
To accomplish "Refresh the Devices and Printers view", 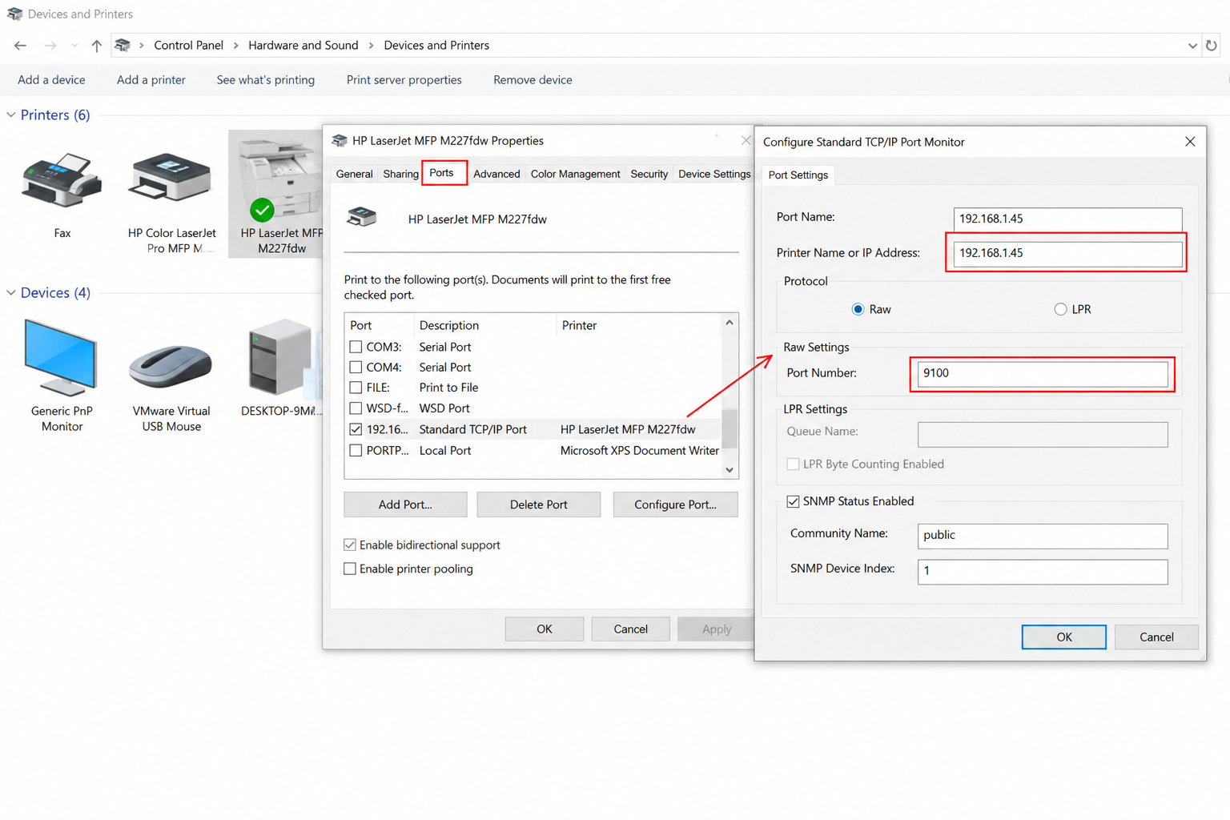I will [x=1211, y=46].
